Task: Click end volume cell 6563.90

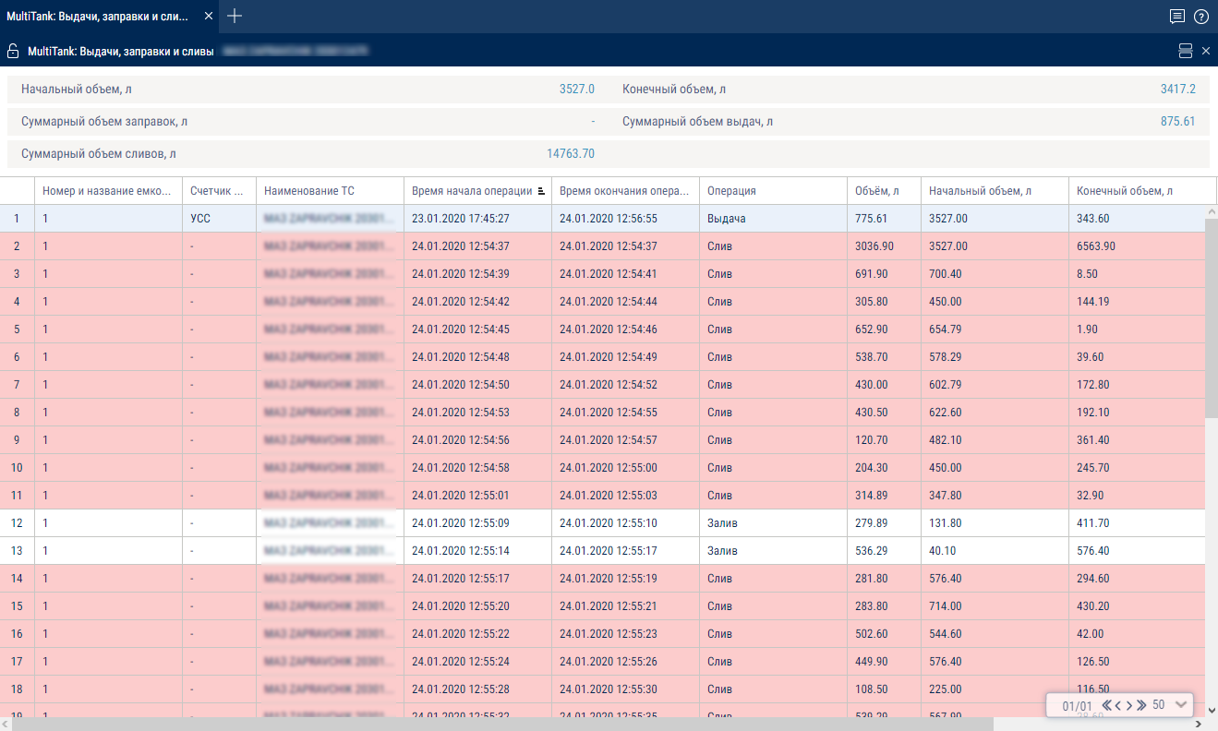Action: [1137, 246]
